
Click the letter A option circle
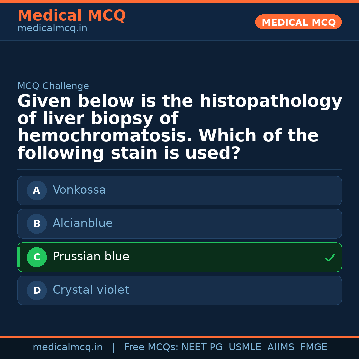[x=37, y=190]
